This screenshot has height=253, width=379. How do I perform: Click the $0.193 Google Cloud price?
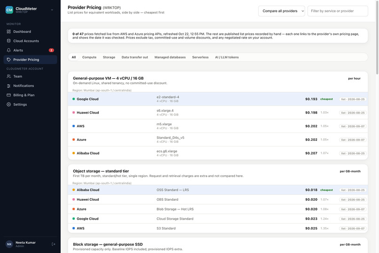pyautogui.click(x=311, y=99)
